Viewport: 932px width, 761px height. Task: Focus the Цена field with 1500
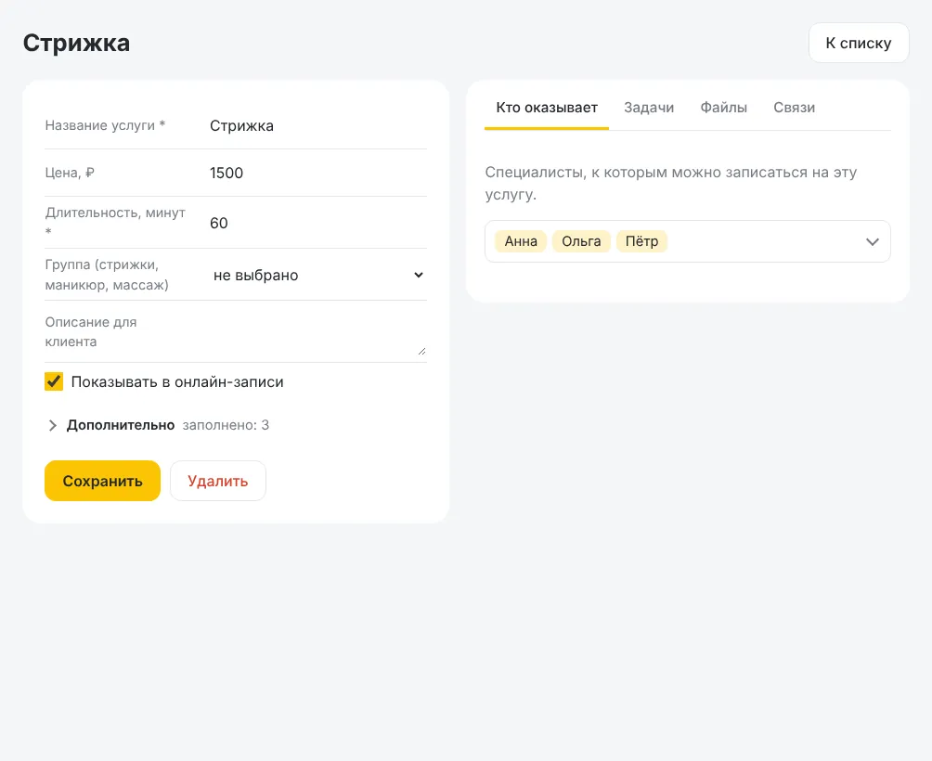coord(317,173)
